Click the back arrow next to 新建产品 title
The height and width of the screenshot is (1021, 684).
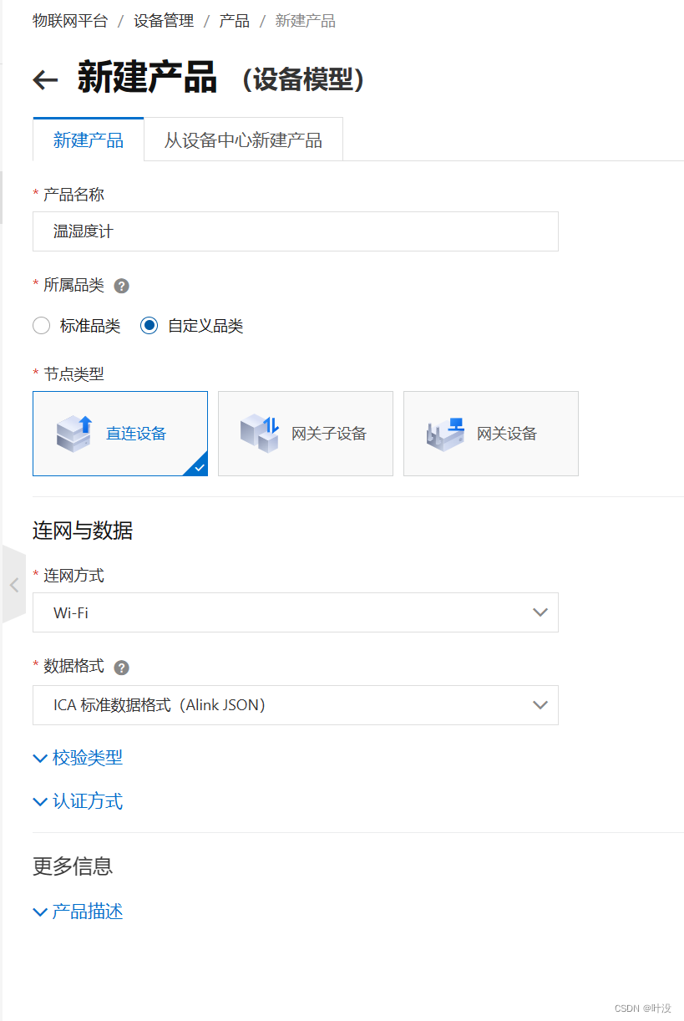[x=44, y=78]
